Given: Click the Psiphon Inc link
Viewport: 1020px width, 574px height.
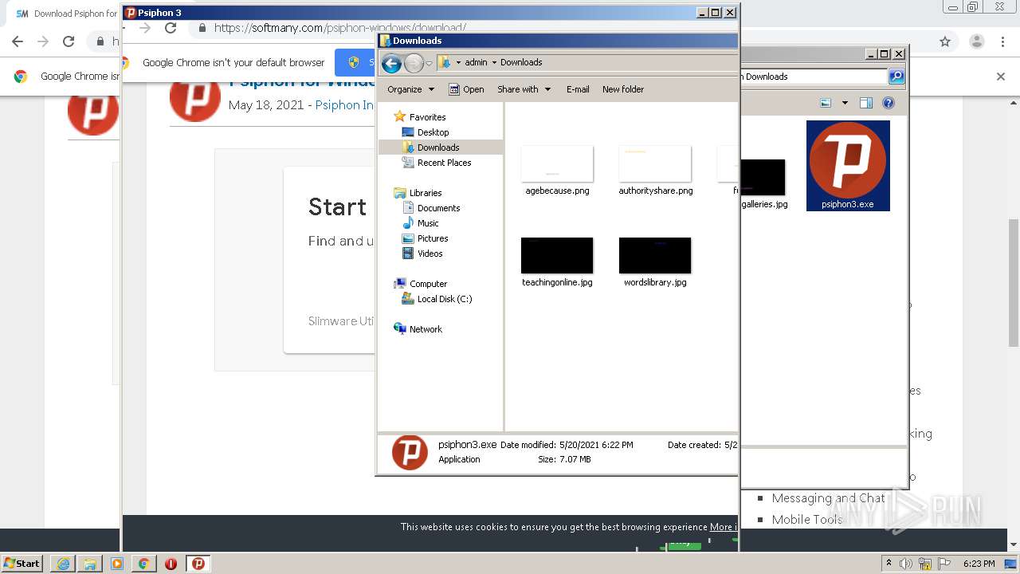Looking at the screenshot, I should click(344, 105).
